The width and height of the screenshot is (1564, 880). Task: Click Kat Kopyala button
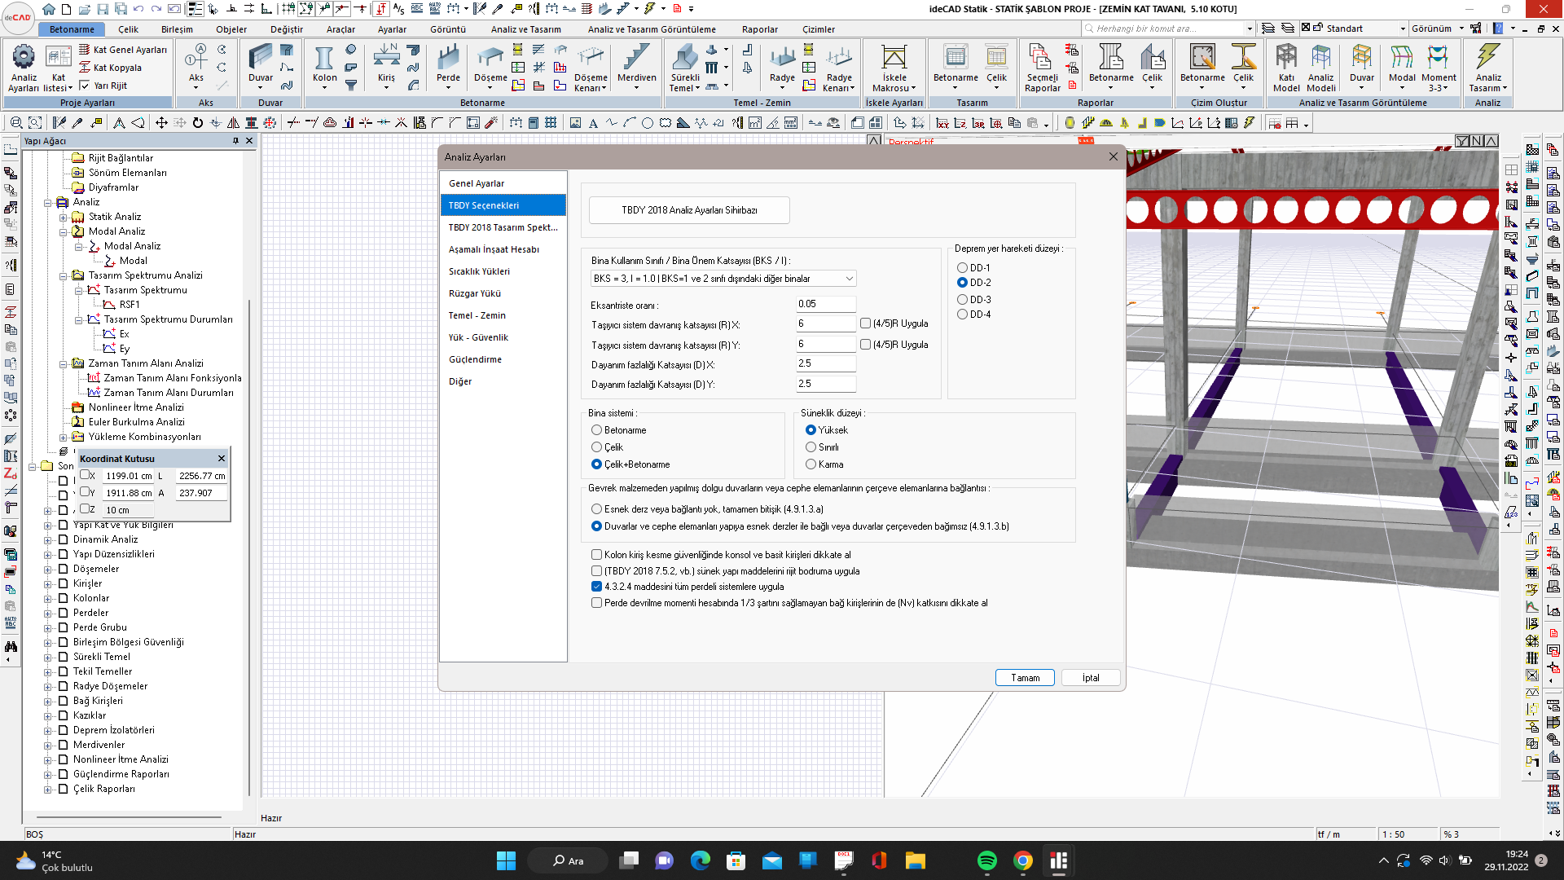pyautogui.click(x=111, y=68)
